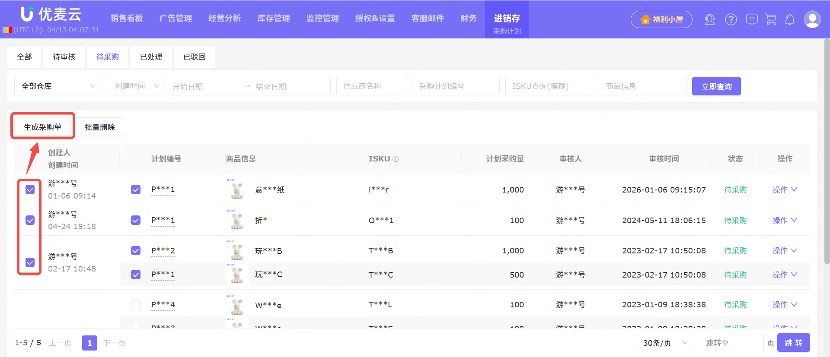This screenshot has height=357, width=830.
Task: Select the 待采购 tab
Action: click(x=107, y=57)
